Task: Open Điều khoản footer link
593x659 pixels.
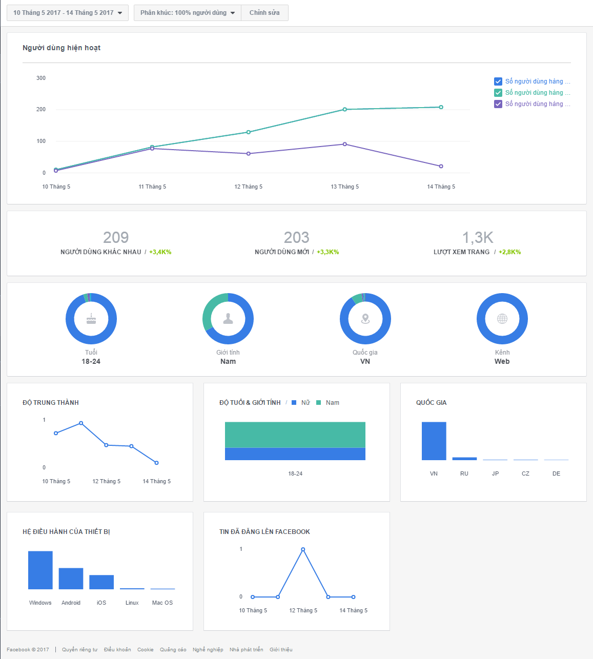Action: (x=117, y=650)
